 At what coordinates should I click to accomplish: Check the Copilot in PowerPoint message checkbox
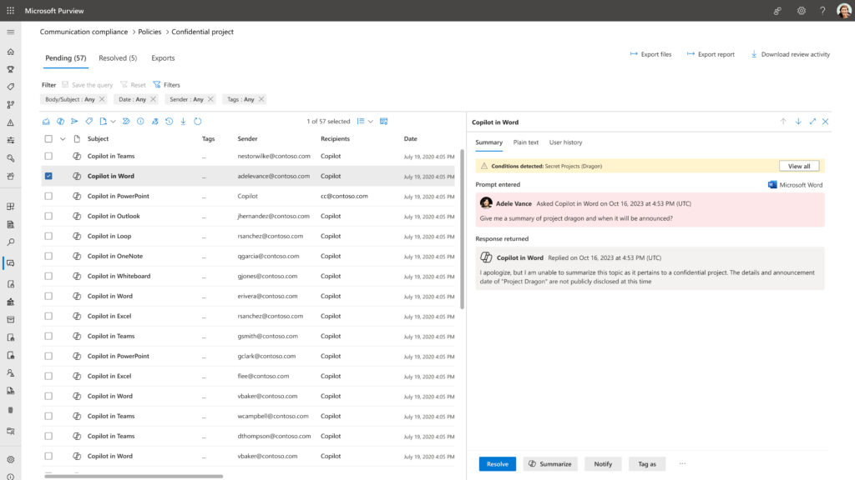pyautogui.click(x=48, y=196)
